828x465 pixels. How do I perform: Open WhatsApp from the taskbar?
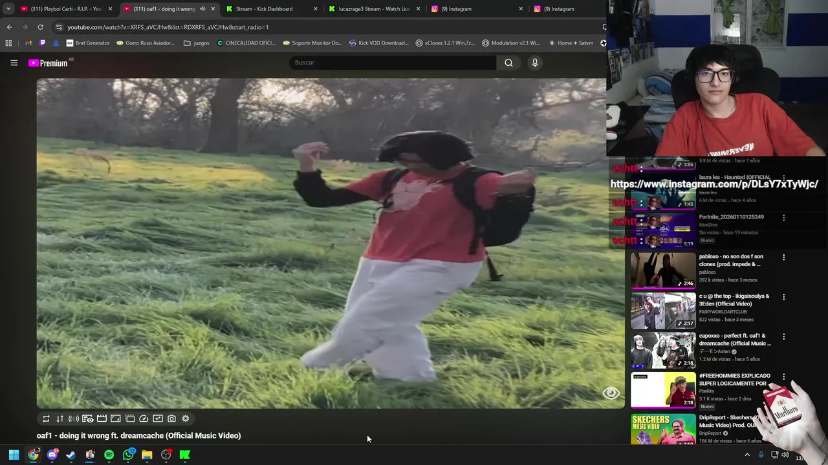(128, 455)
